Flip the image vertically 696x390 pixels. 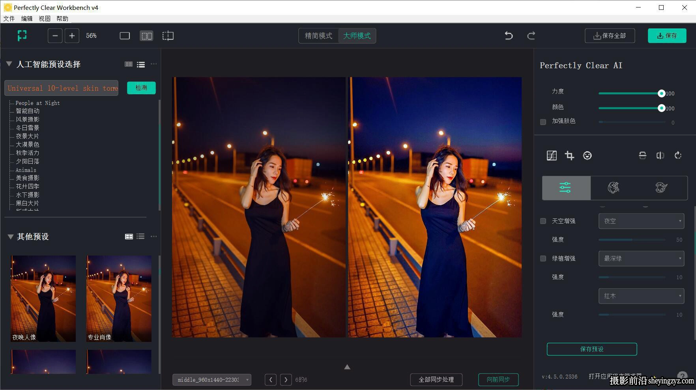[x=643, y=155]
